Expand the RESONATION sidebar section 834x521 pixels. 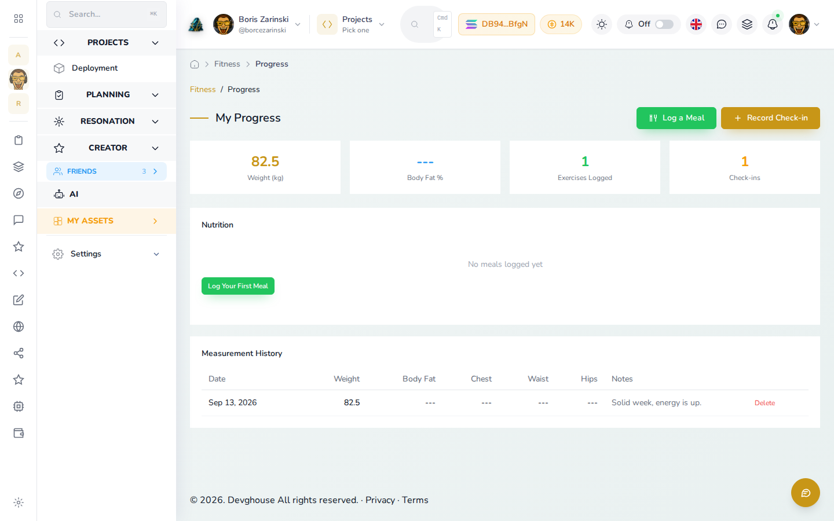pyautogui.click(x=107, y=121)
